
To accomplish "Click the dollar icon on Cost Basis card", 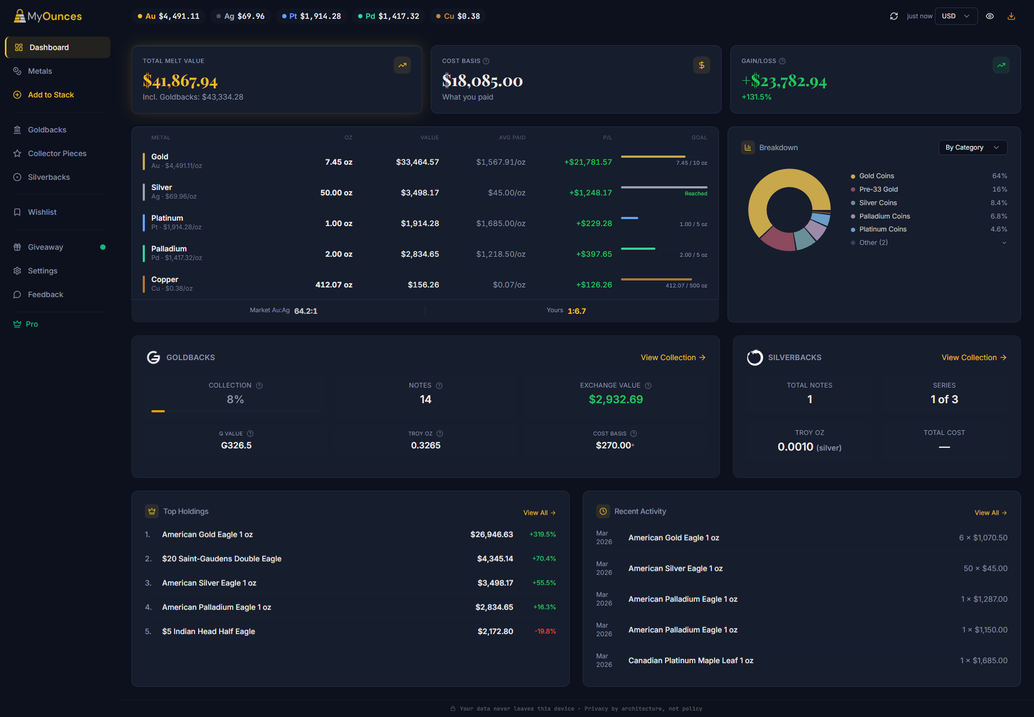I will click(702, 65).
